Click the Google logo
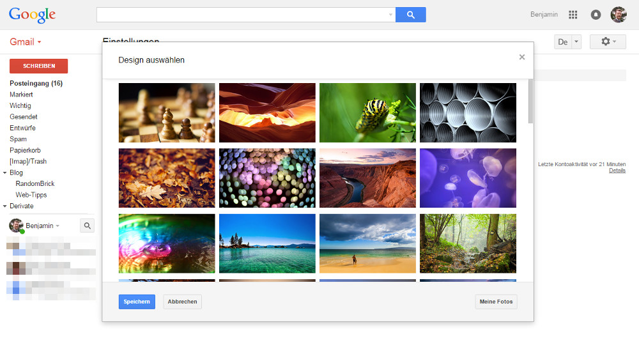 coord(32,15)
